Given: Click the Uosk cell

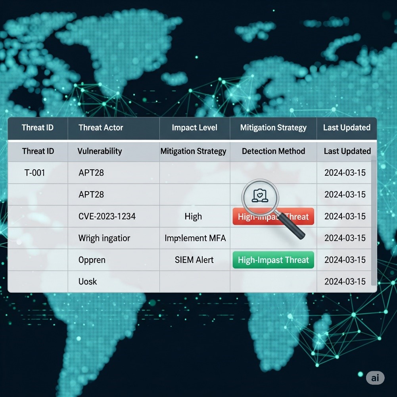Looking at the screenshot, I should pyautogui.click(x=88, y=282).
